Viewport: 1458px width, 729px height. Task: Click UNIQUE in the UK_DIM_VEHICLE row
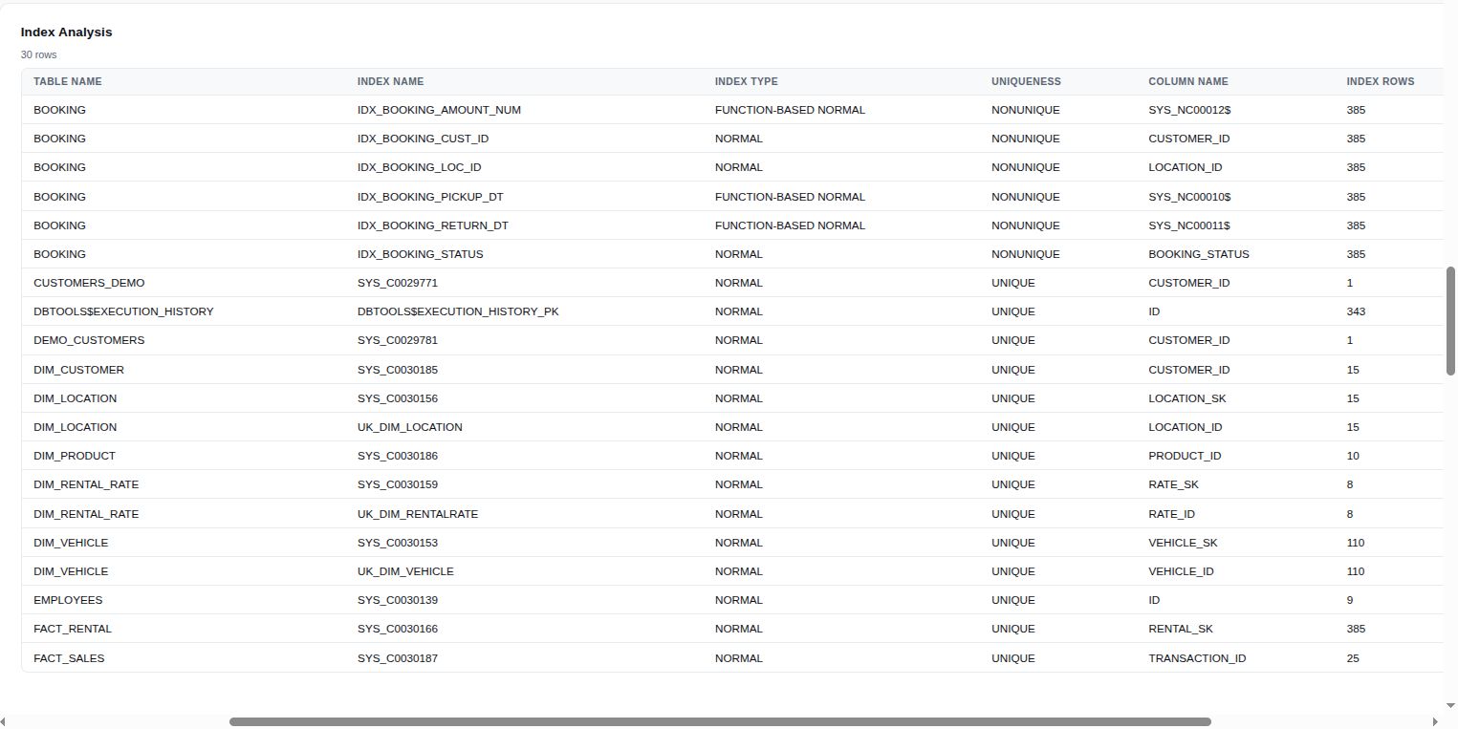coord(1013,571)
